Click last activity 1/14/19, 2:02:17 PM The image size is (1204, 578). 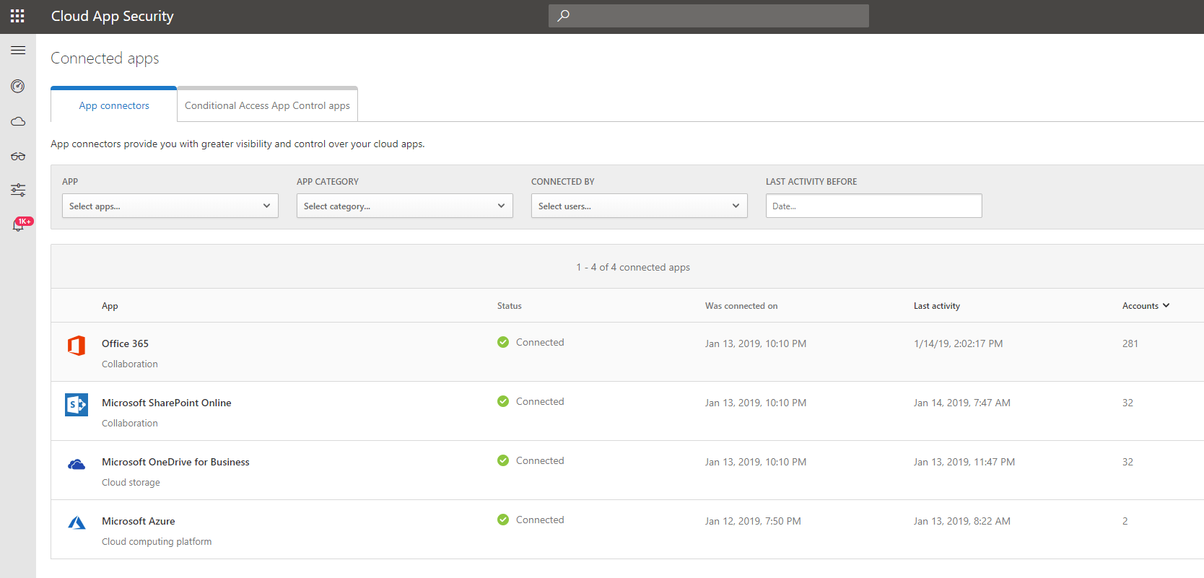tap(959, 343)
